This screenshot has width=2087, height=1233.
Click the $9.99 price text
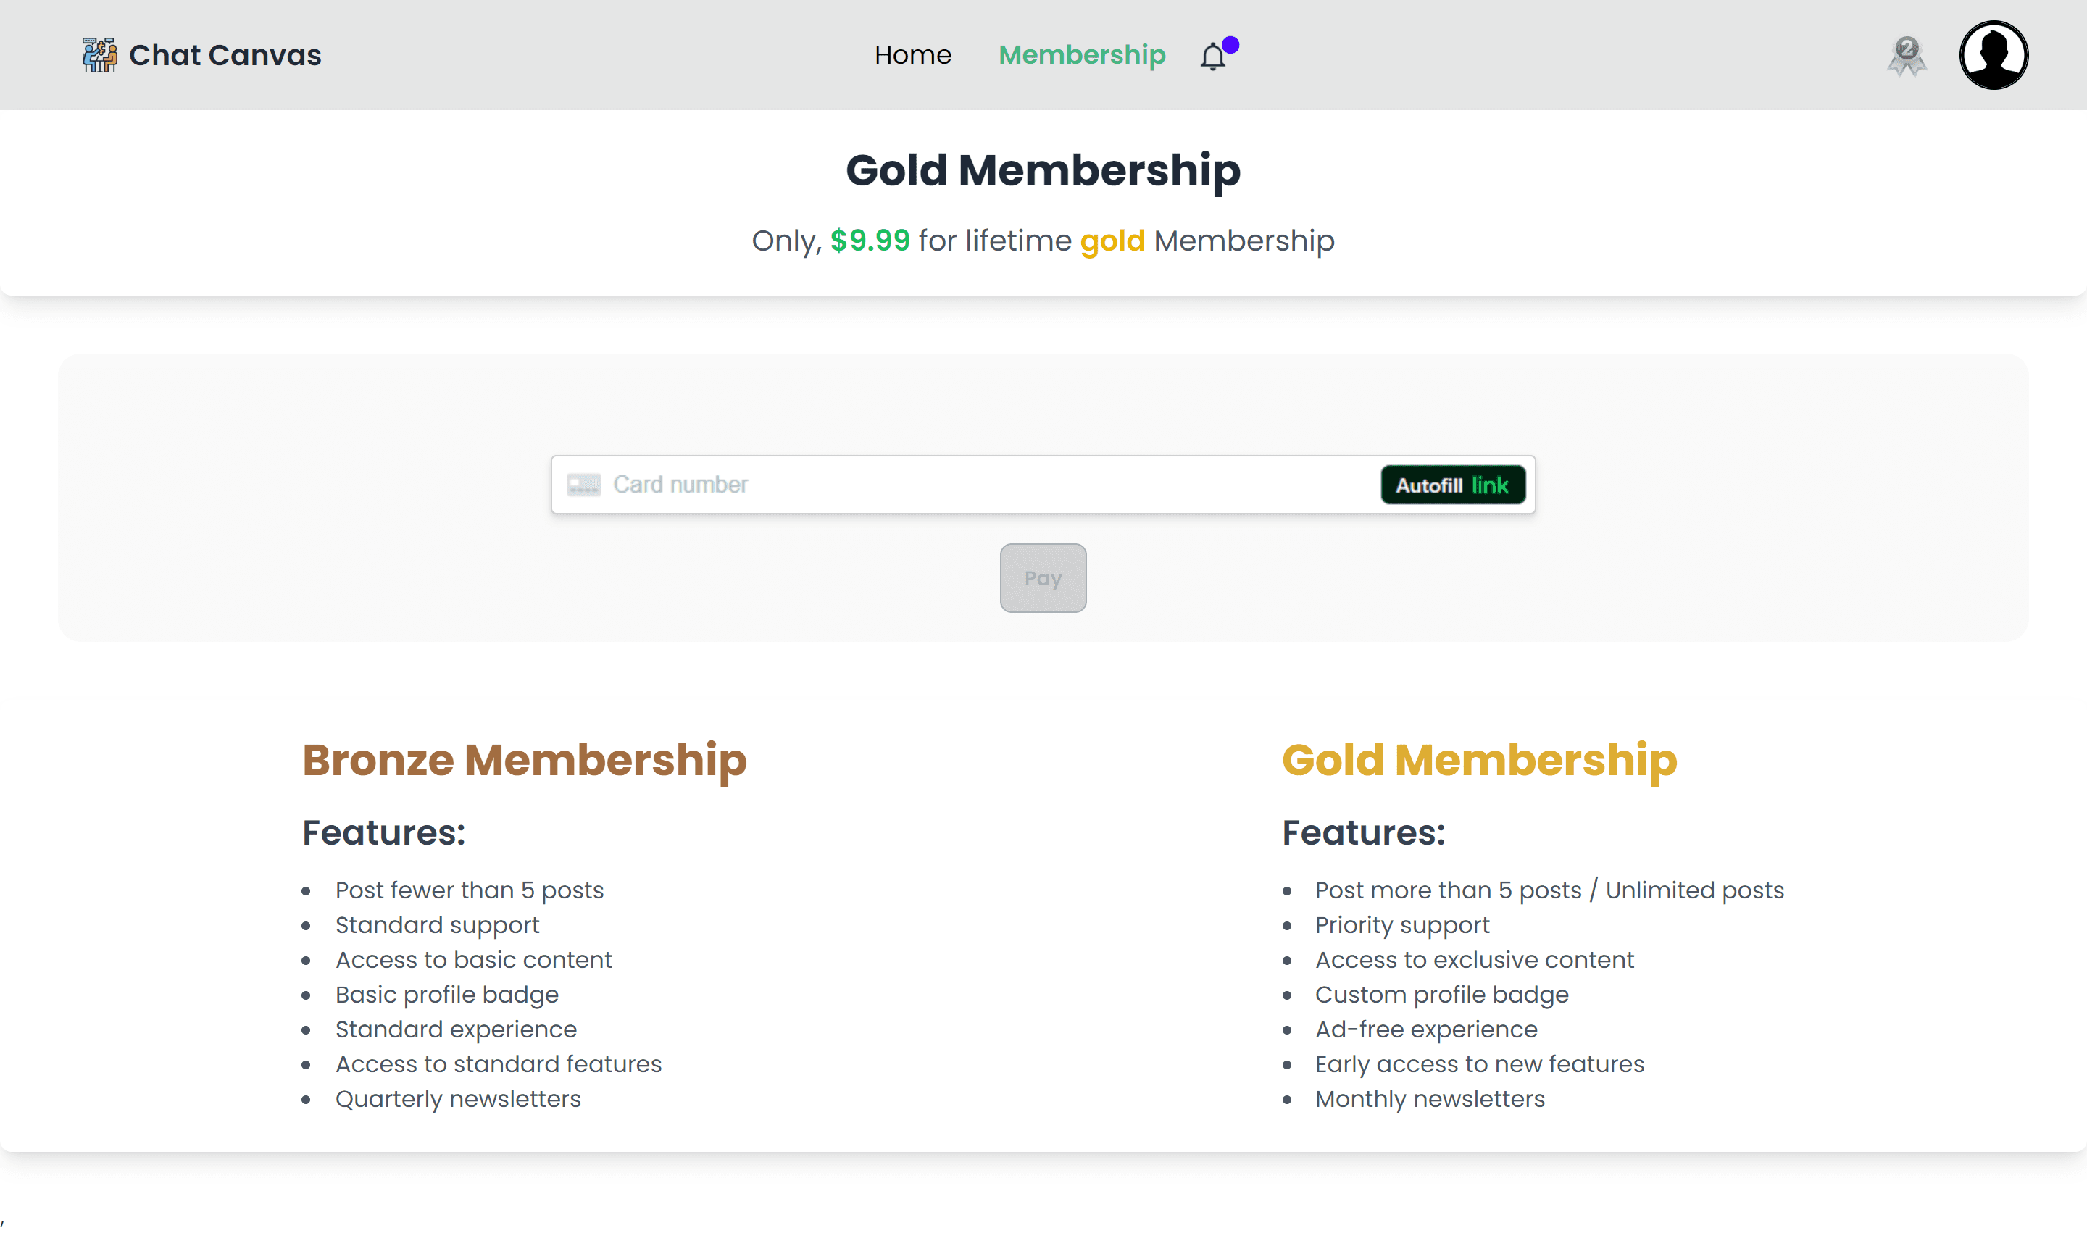[x=870, y=241]
